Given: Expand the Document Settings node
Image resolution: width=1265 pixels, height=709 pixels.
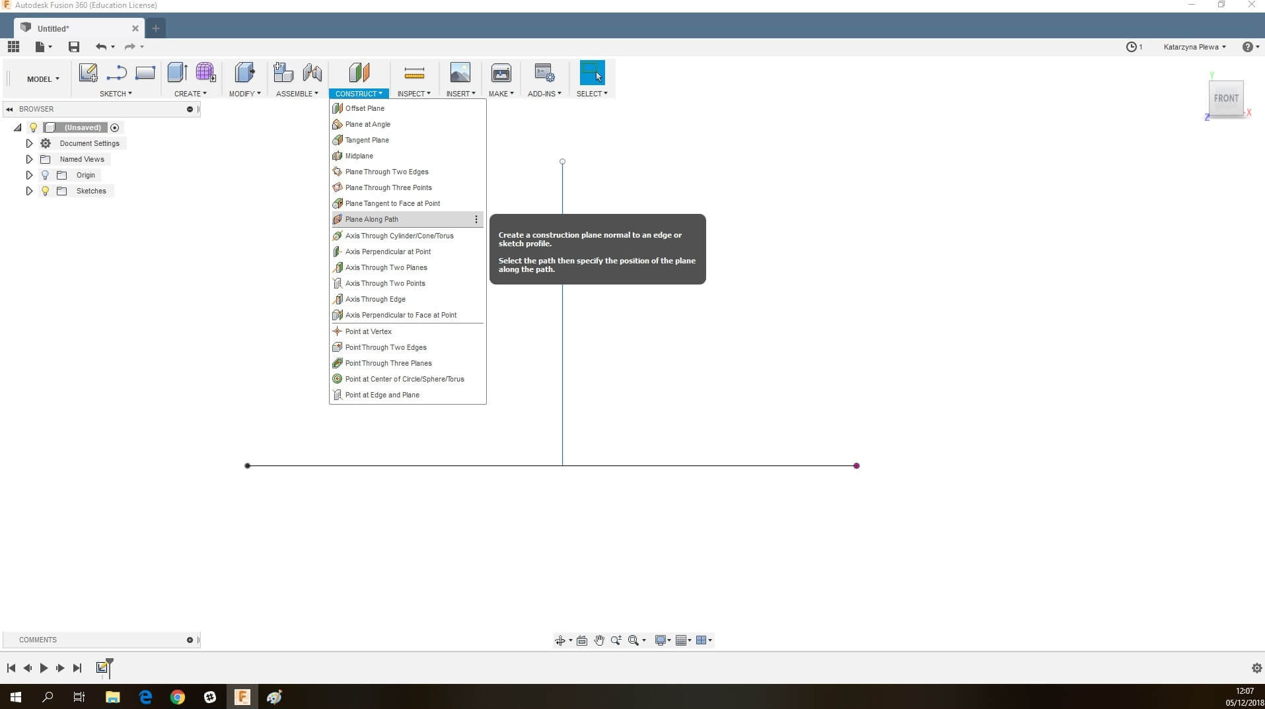Looking at the screenshot, I should (29, 143).
